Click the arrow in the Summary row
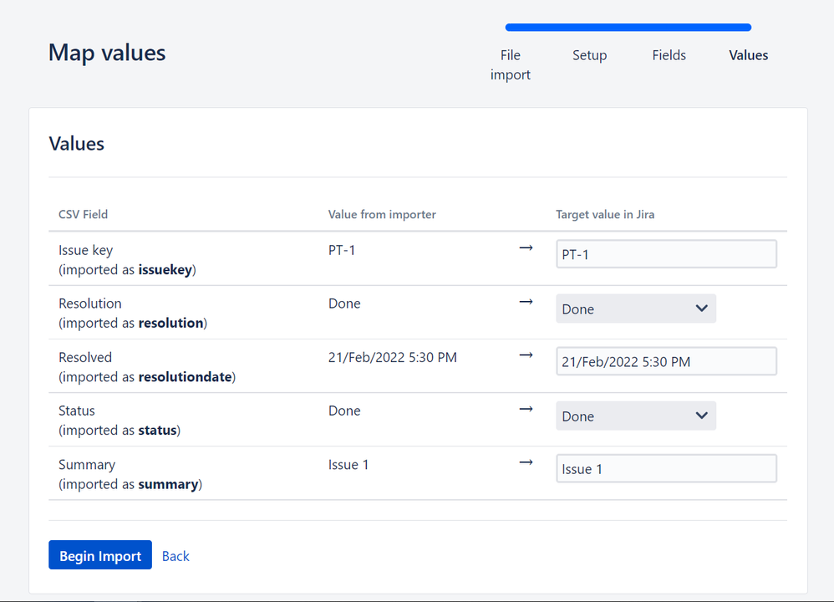Viewport: 834px width, 602px height. (x=526, y=462)
